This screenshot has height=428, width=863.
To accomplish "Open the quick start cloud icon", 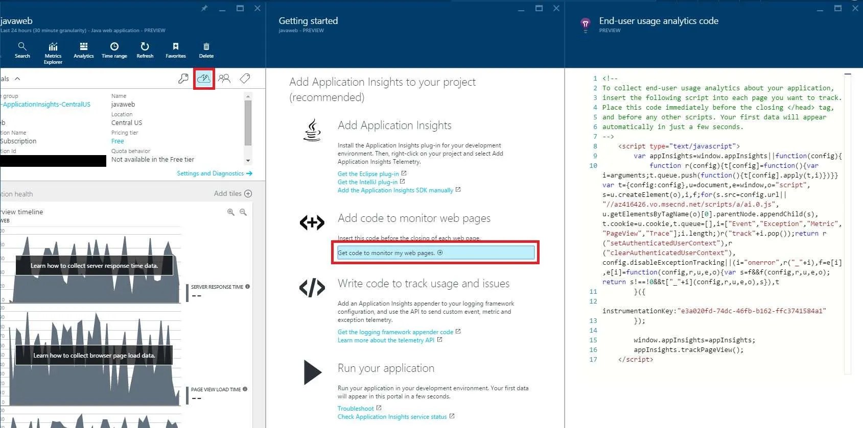I will click(x=204, y=79).
